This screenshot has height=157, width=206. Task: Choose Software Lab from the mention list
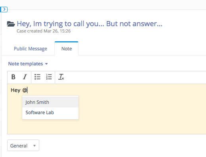(x=50, y=113)
